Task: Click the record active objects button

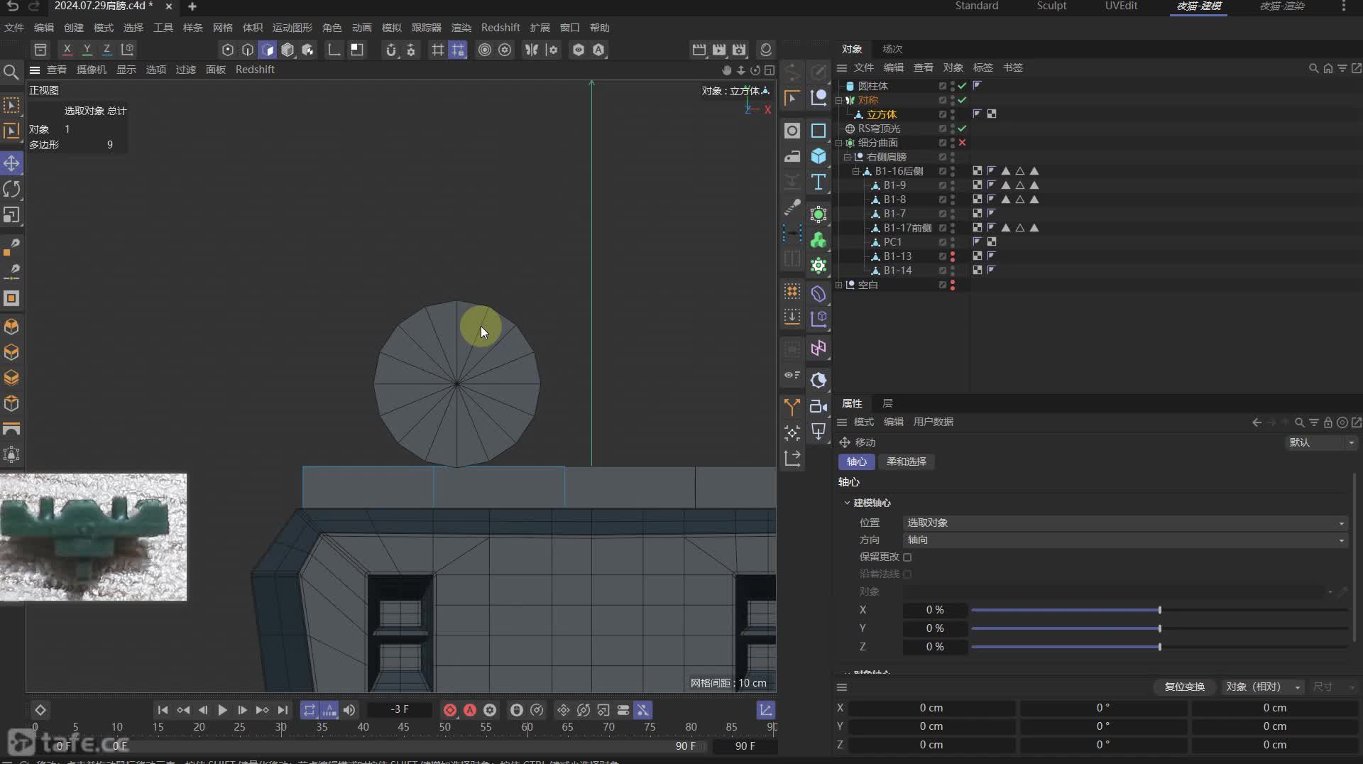Action: point(450,710)
